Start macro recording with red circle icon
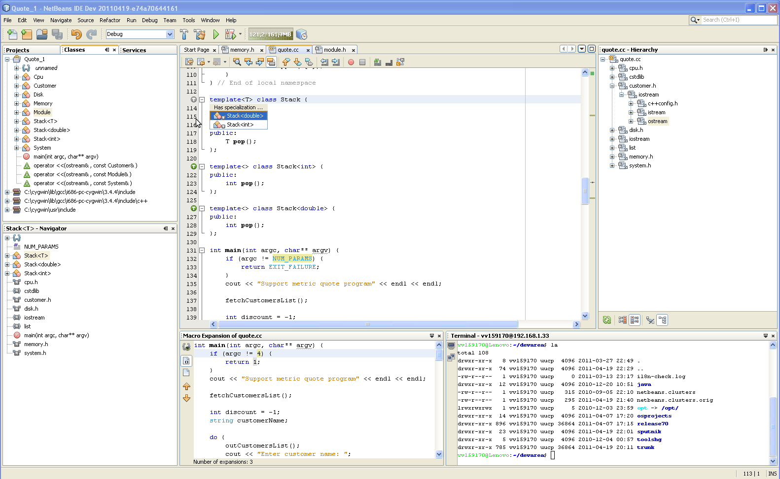The image size is (780, 479). point(351,62)
